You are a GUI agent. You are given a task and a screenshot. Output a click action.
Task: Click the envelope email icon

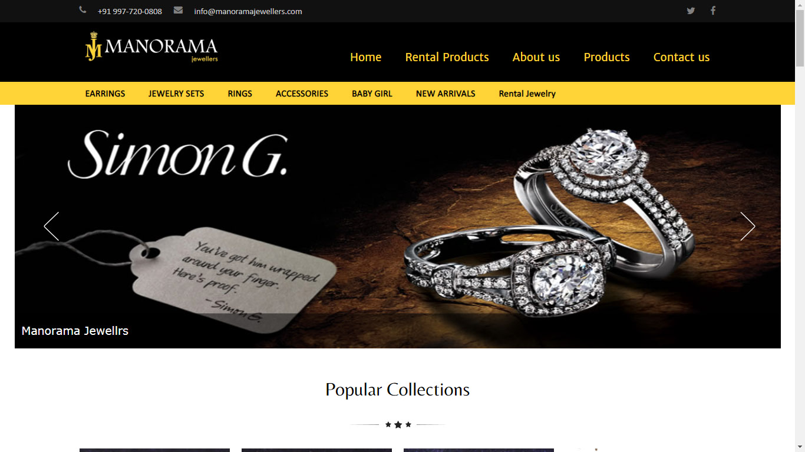[178, 10]
